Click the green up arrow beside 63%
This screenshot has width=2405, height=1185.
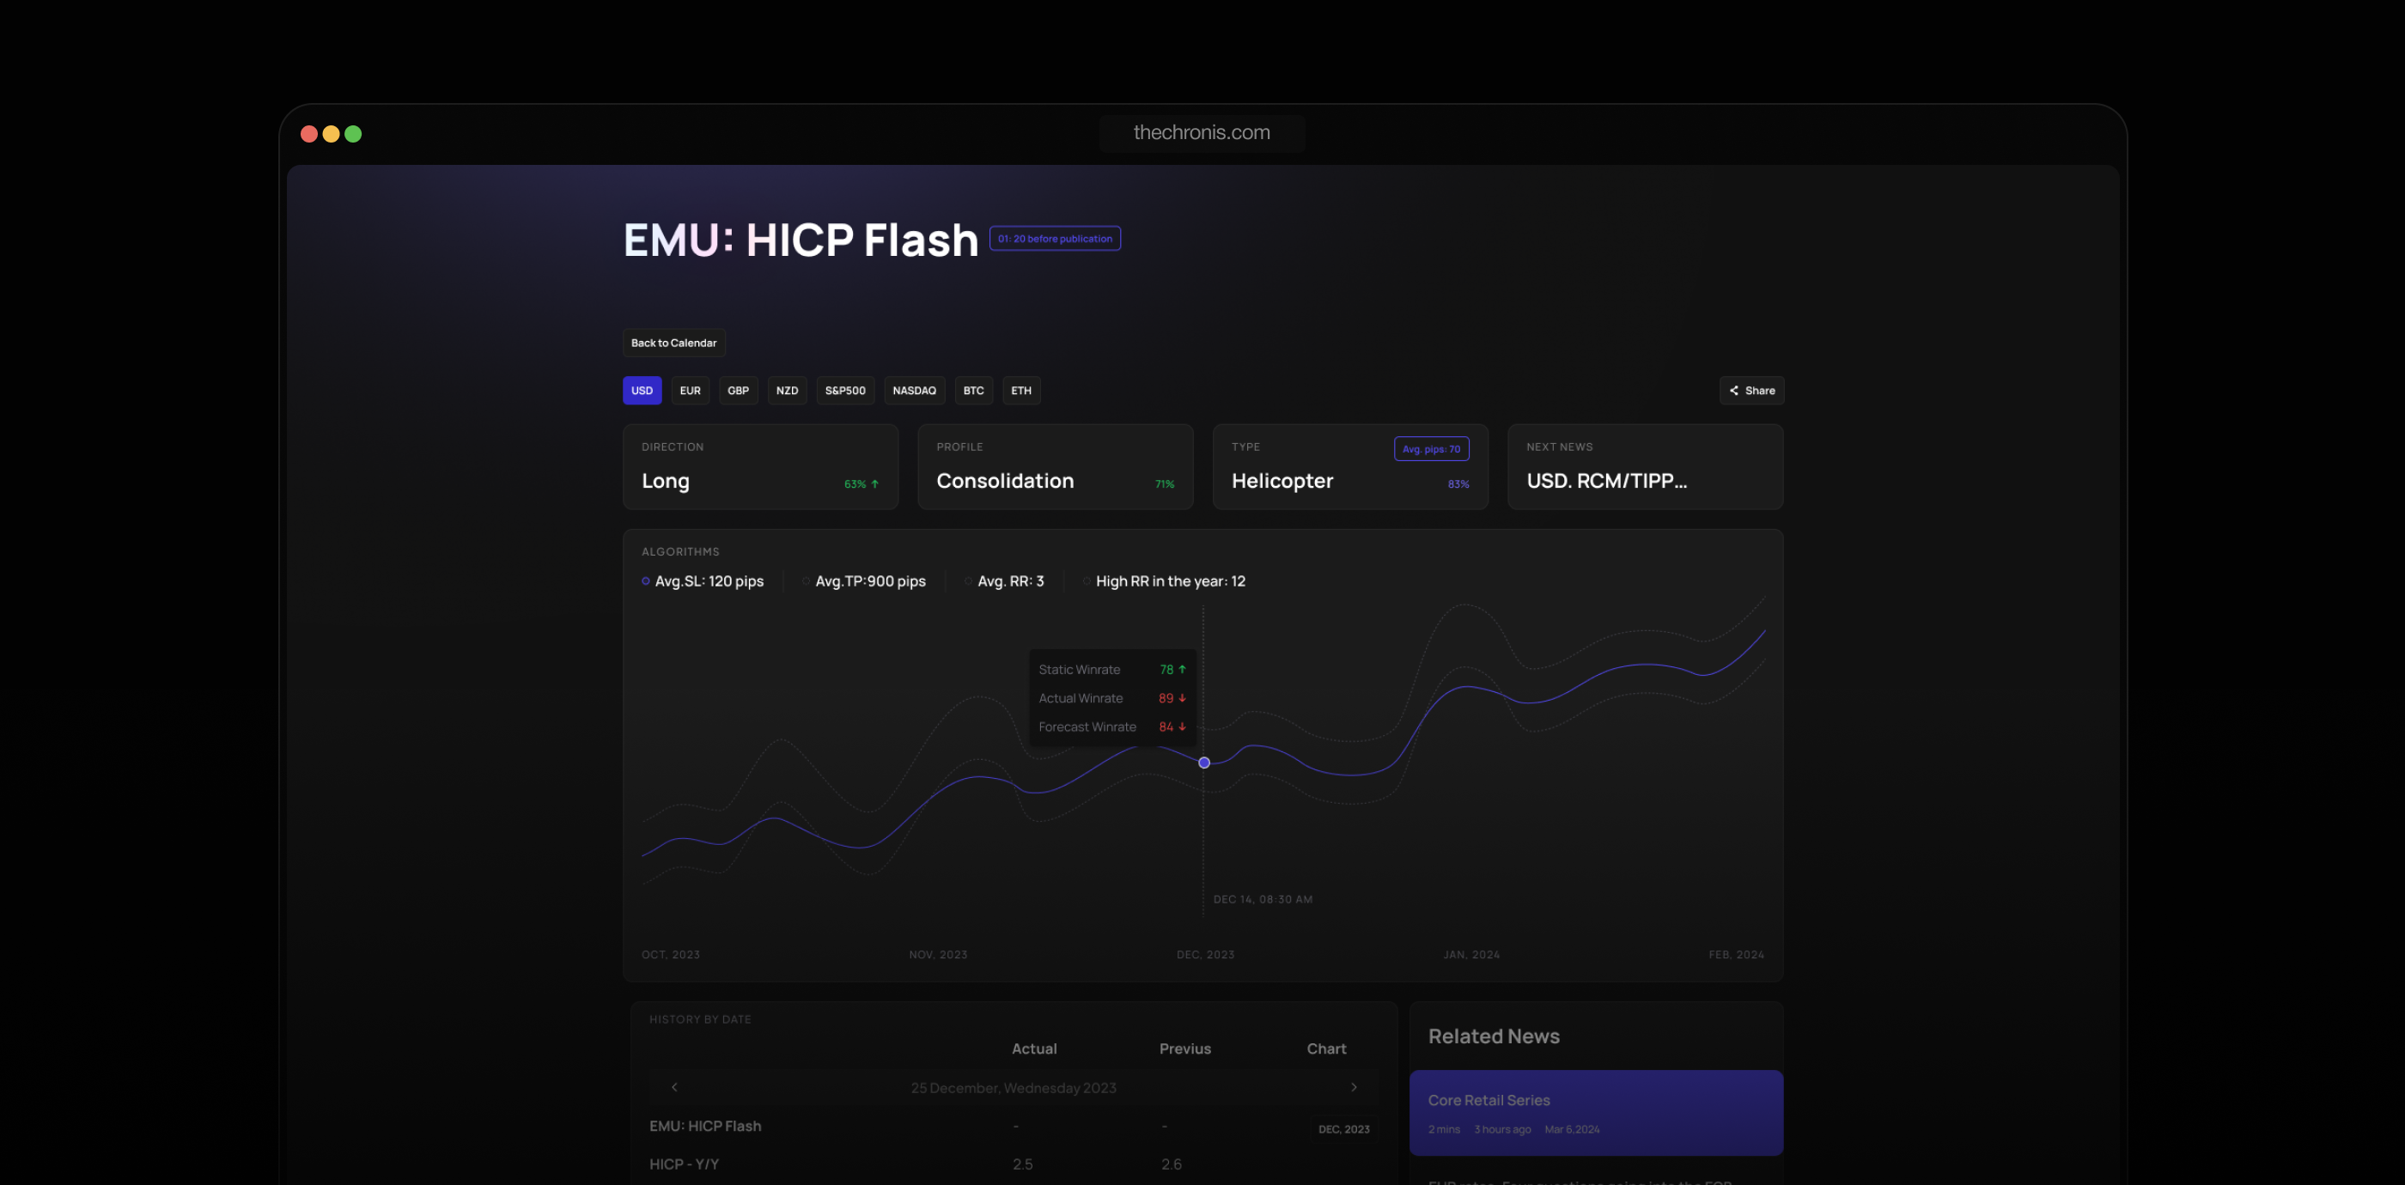tap(874, 484)
